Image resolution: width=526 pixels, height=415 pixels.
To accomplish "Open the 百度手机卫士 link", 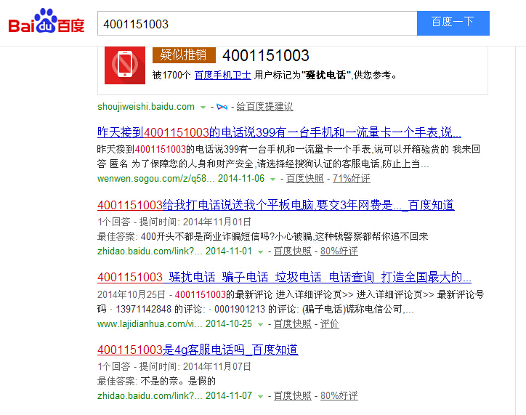I will coord(223,75).
